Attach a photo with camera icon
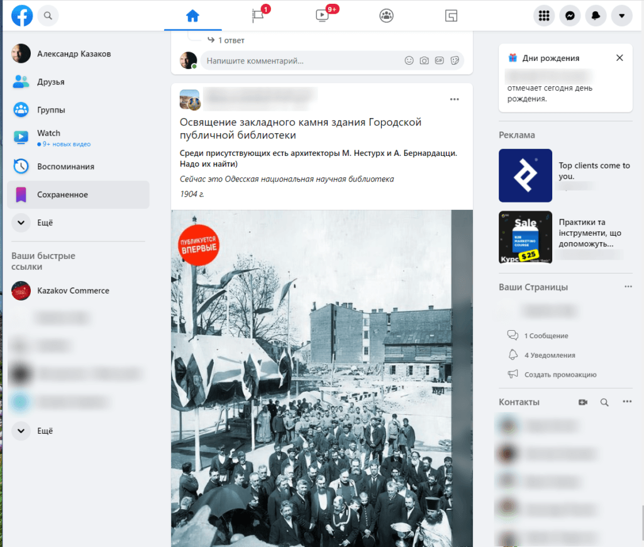Viewport: 644px width, 547px height. pos(425,61)
